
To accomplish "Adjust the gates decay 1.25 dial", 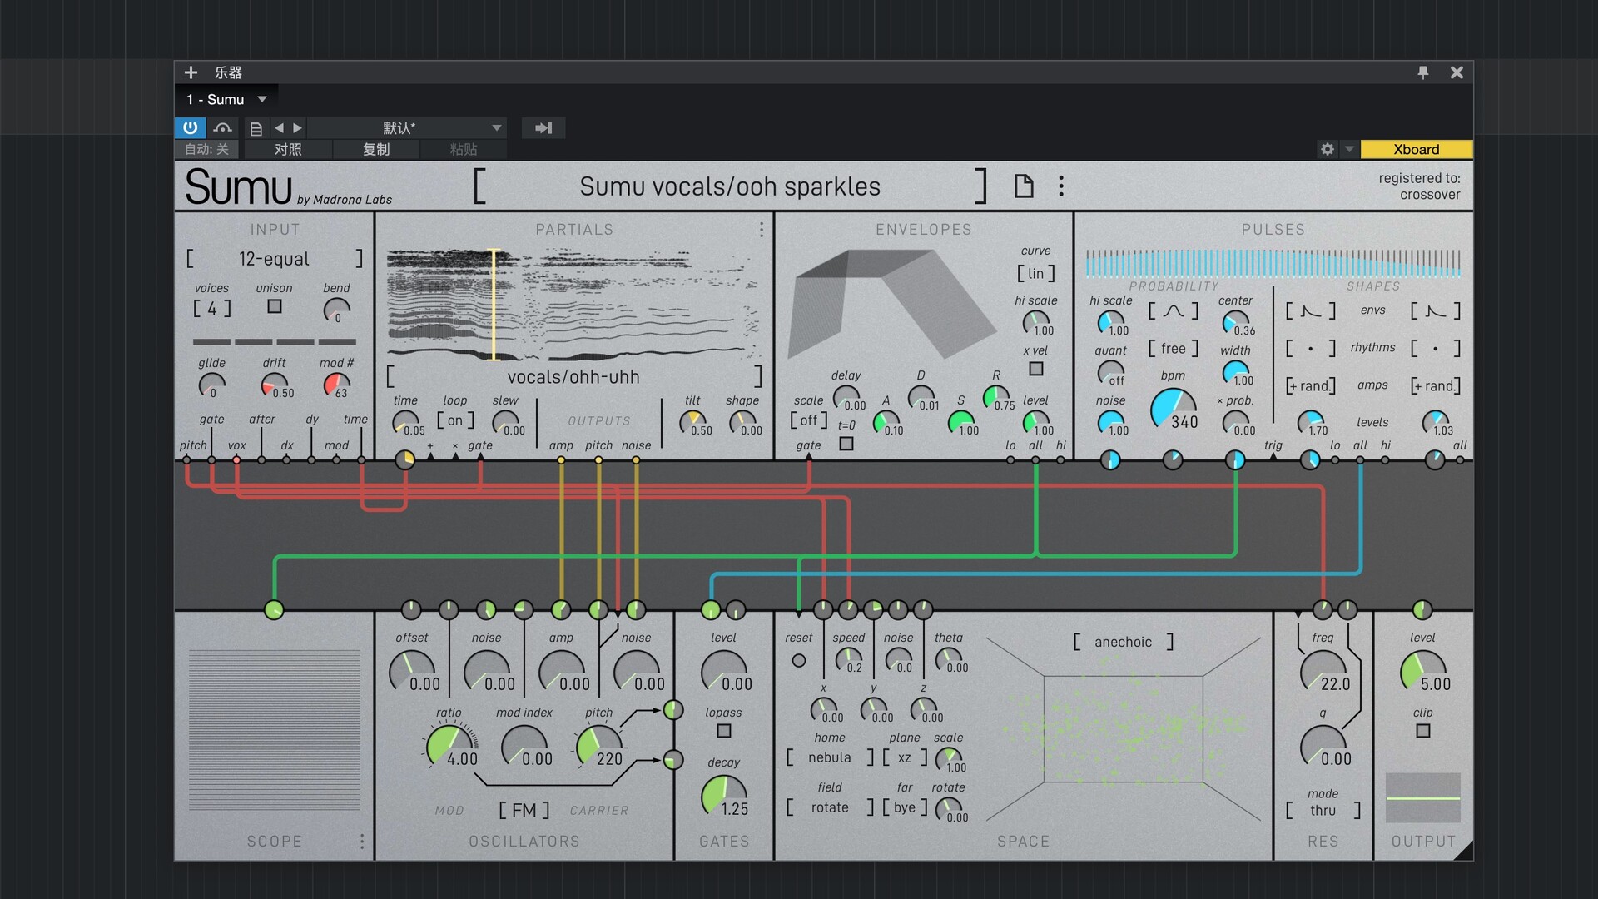I will tap(724, 796).
